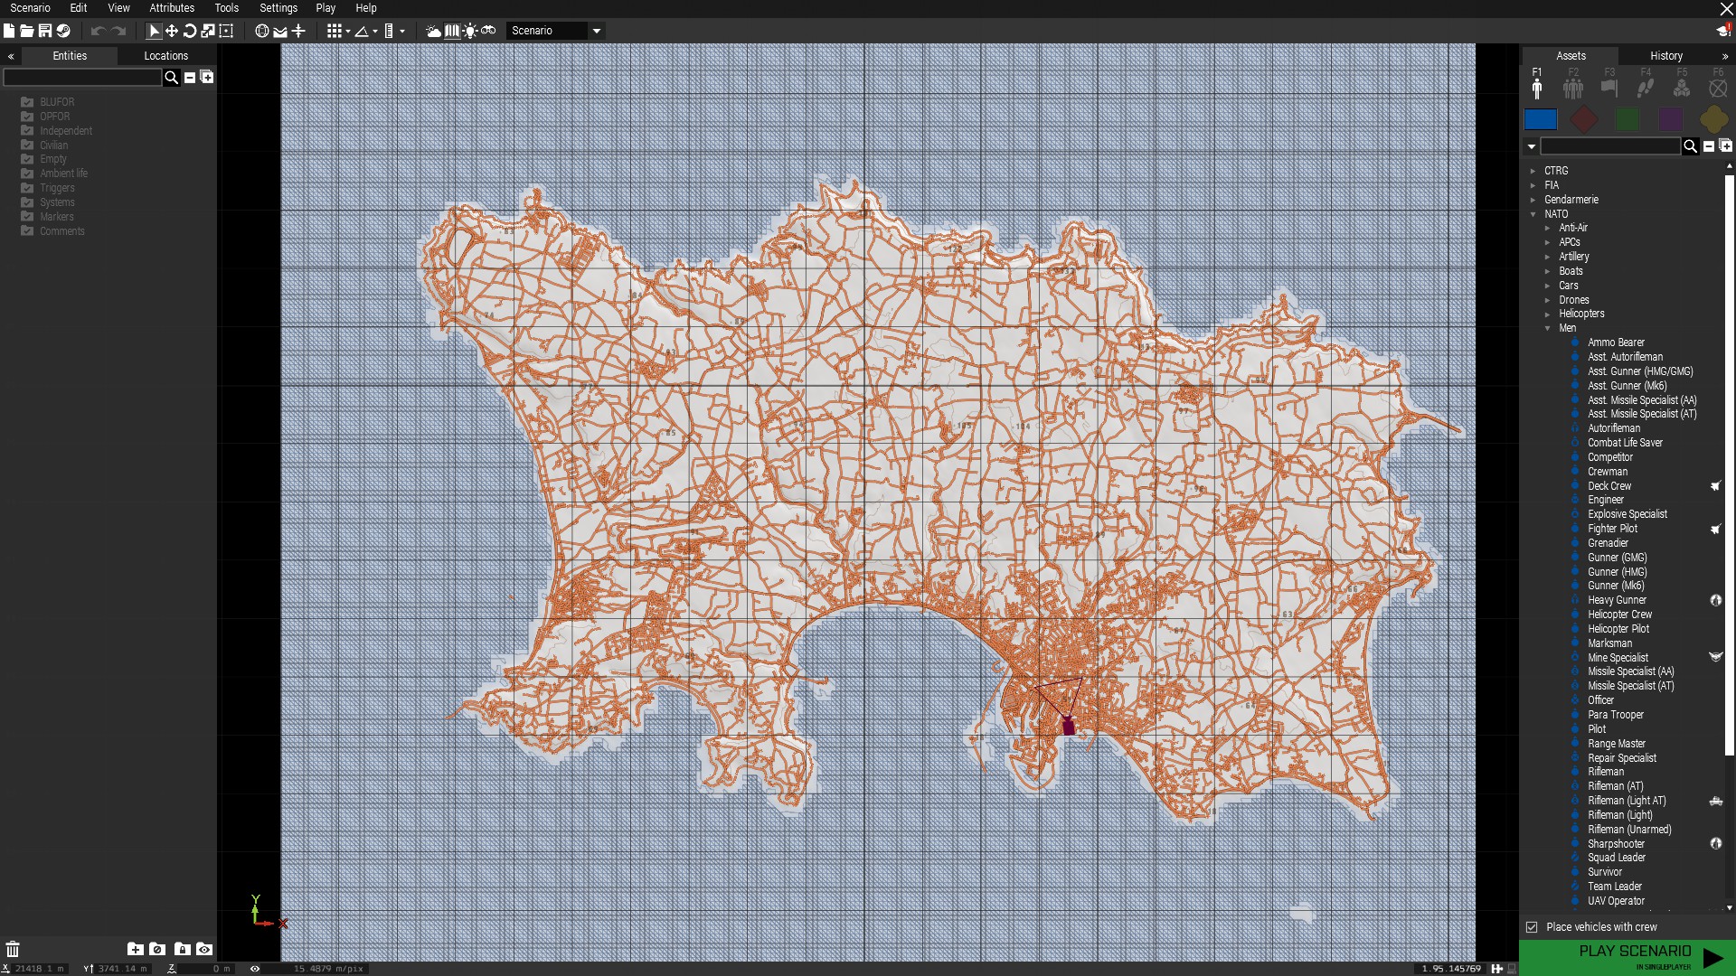Delete selection with trash bin icon
Viewport: 1736px width, 976px height.
tap(13, 949)
